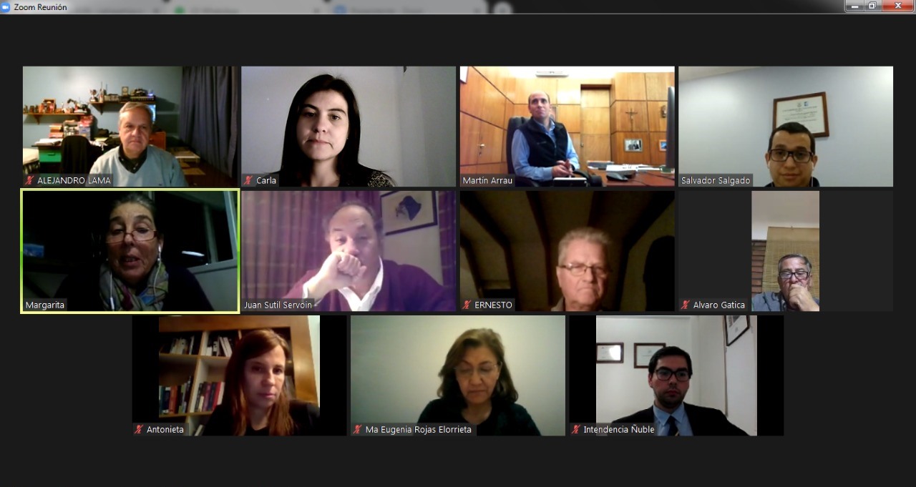The height and width of the screenshot is (487, 916).
Task: Click the Zoom logo in the title bar
Action: (6, 7)
